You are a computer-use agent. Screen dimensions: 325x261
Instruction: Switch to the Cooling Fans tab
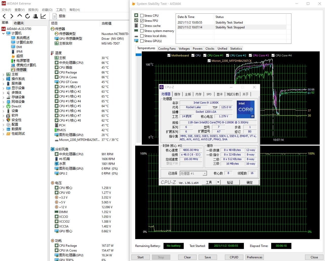167,49
